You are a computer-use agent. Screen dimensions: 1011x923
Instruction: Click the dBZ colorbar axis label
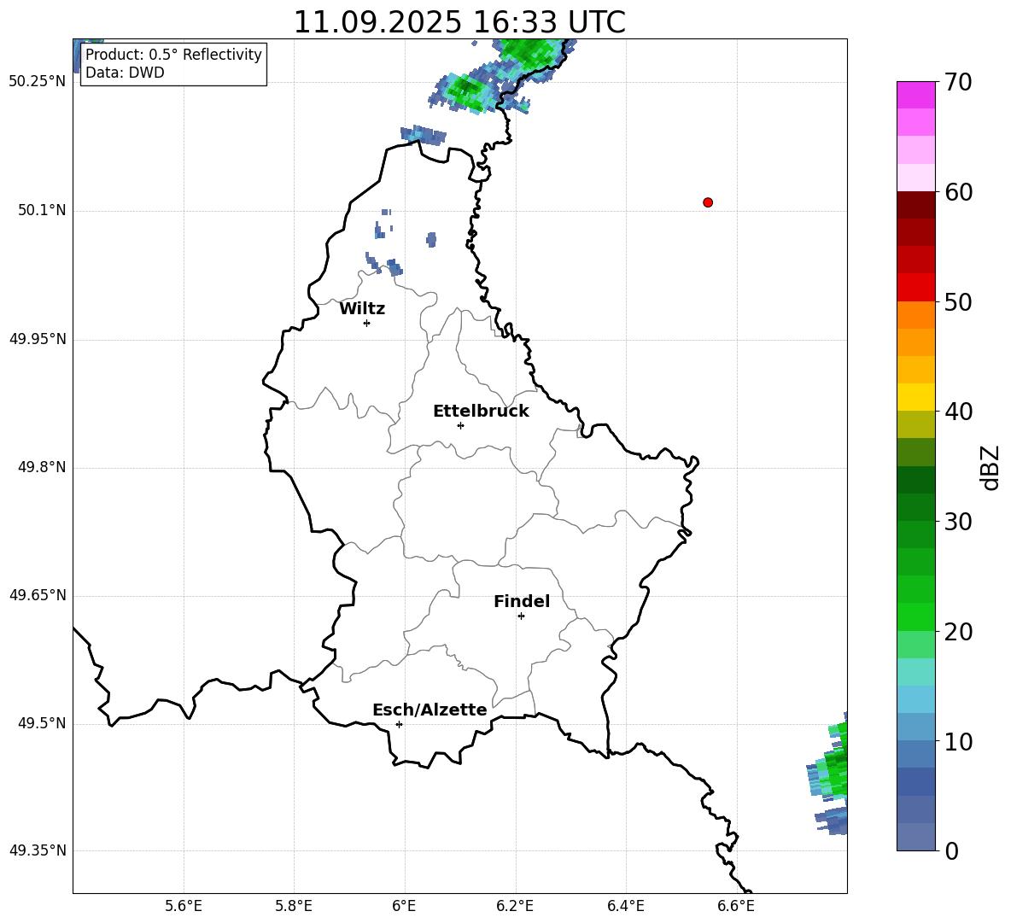(990, 467)
